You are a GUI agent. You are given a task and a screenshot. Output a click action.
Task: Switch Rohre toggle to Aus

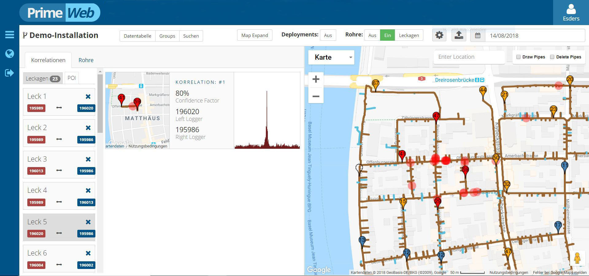pos(372,35)
